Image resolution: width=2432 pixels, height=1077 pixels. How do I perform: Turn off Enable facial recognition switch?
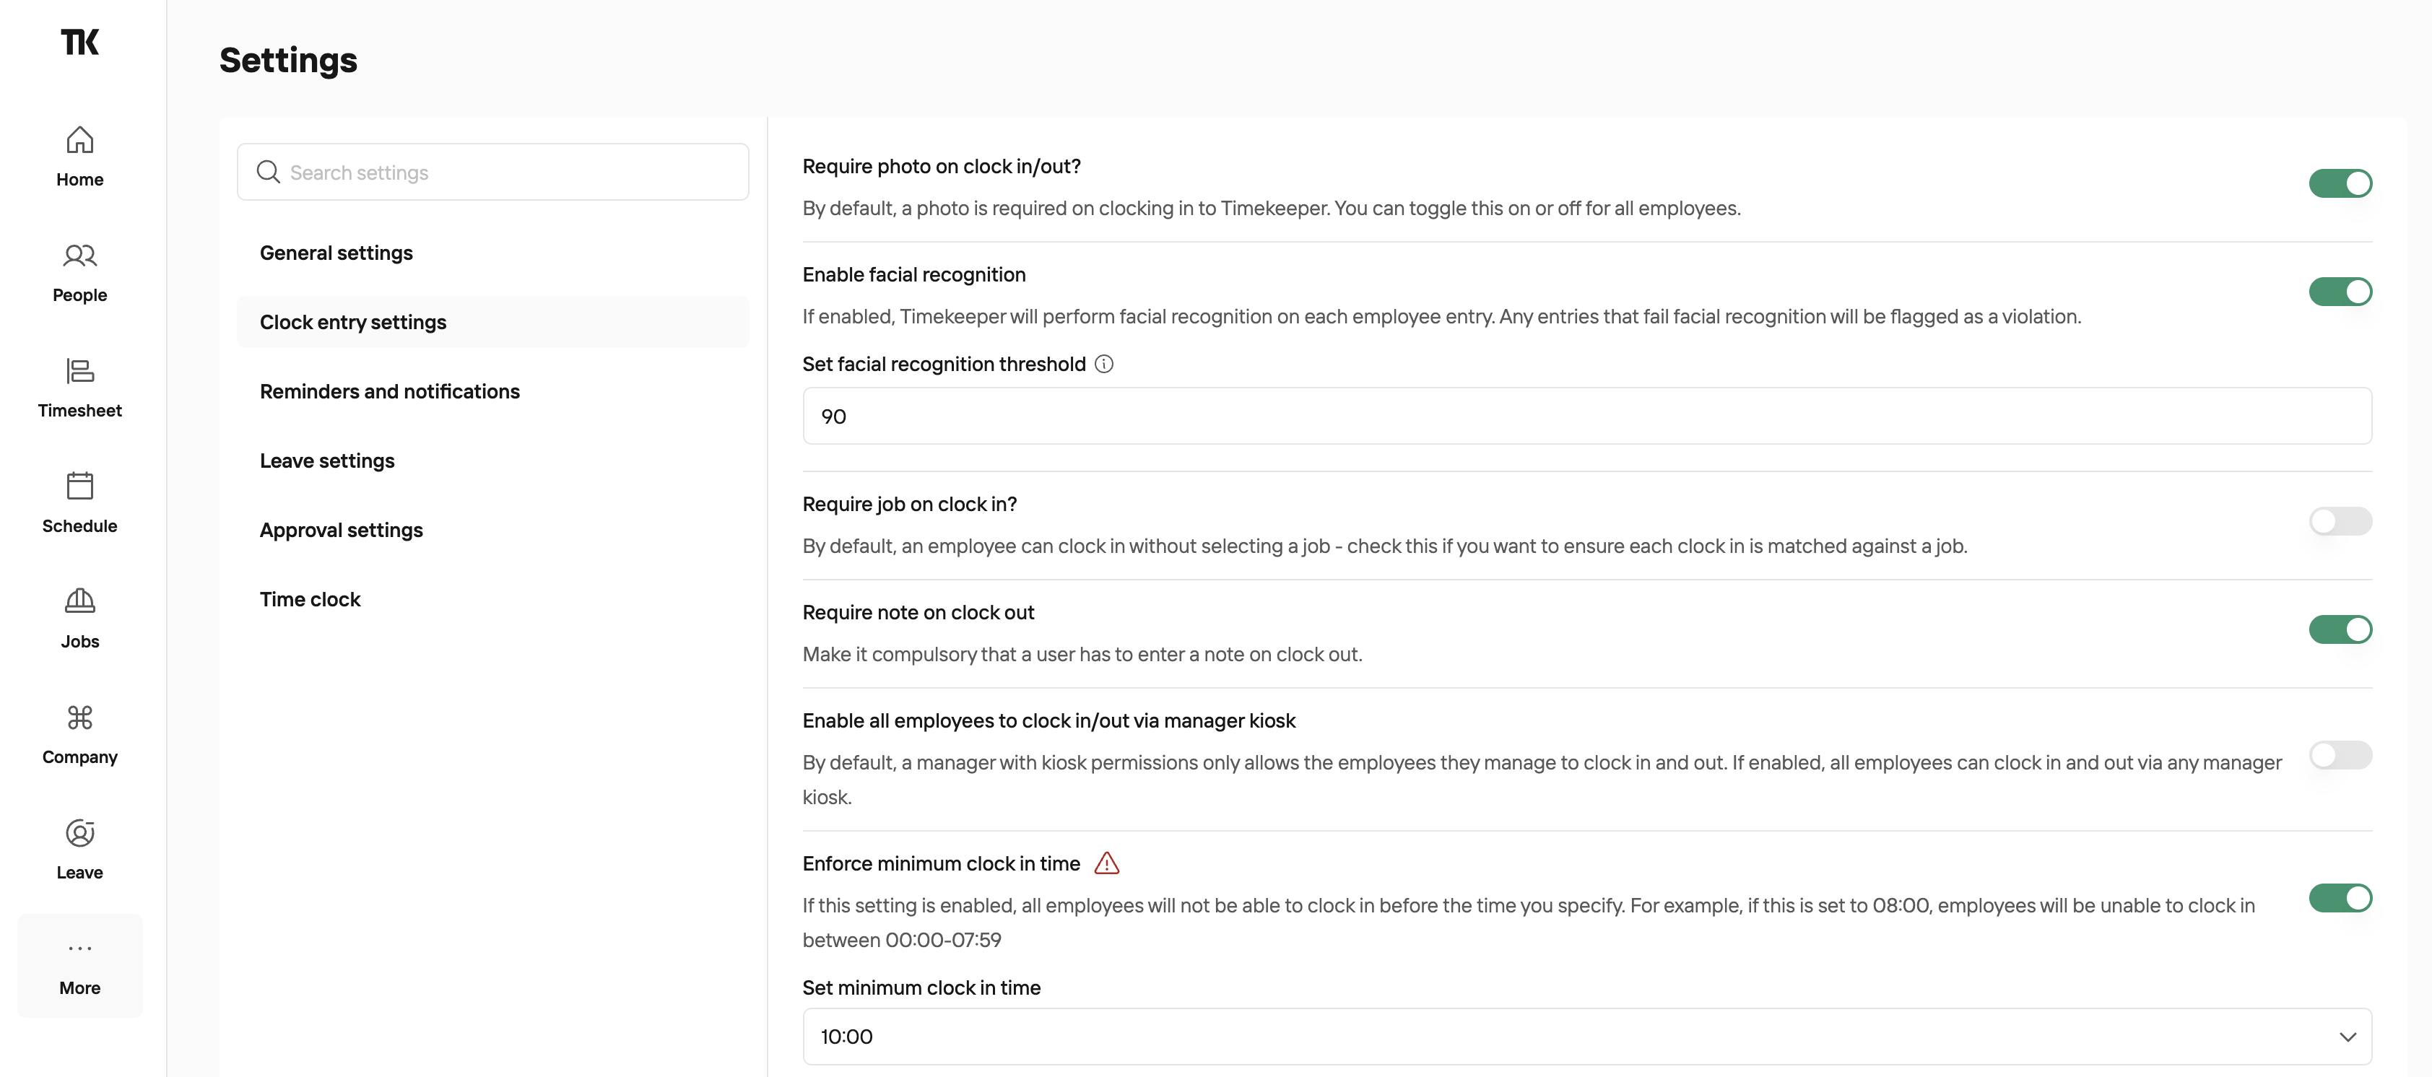pos(2340,292)
